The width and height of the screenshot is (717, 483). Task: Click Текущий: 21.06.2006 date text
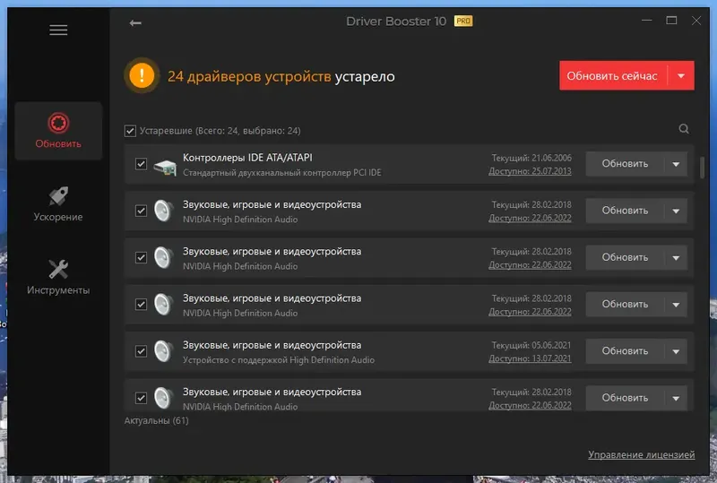[531, 158]
